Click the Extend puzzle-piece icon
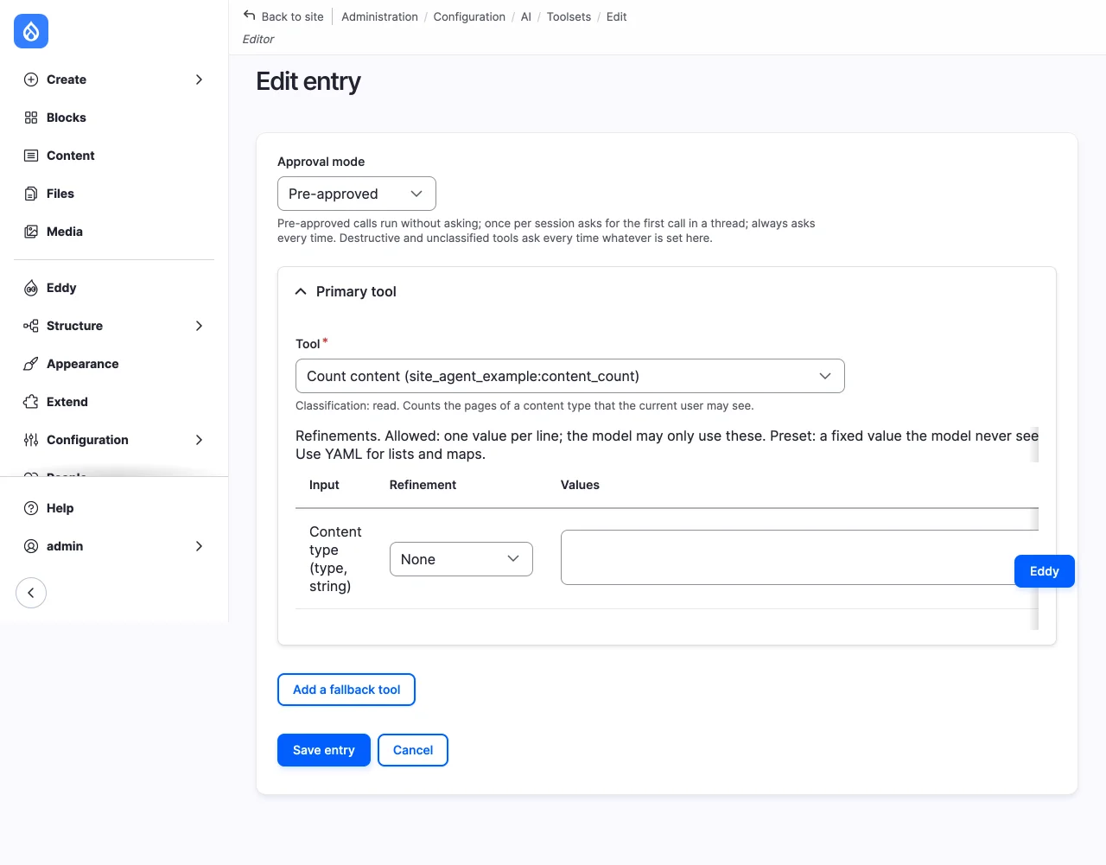The height and width of the screenshot is (865, 1106). (31, 402)
